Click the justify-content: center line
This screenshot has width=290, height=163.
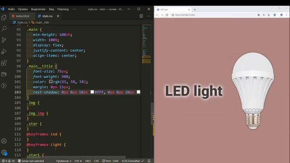(x=59, y=50)
